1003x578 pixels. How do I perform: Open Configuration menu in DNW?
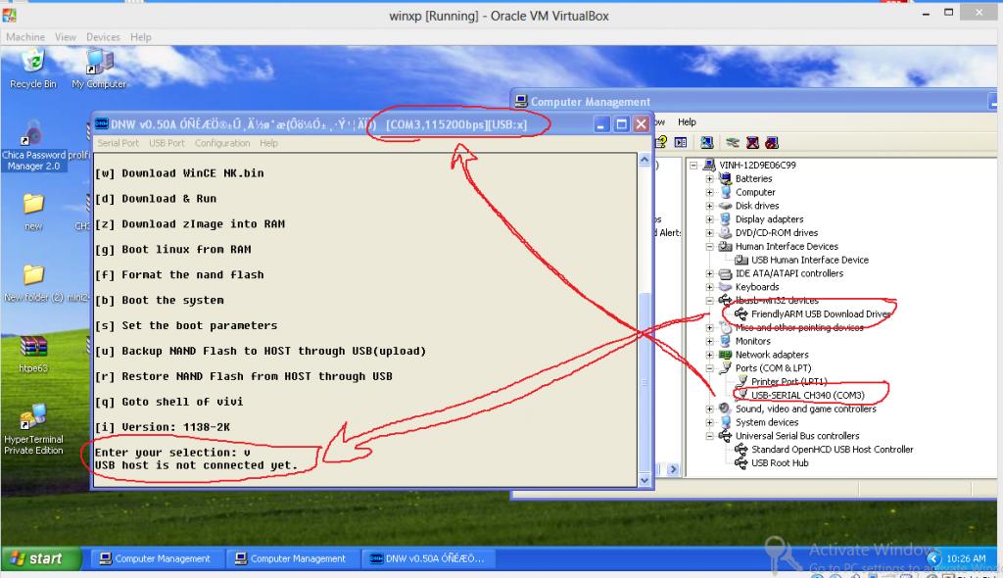tap(222, 143)
